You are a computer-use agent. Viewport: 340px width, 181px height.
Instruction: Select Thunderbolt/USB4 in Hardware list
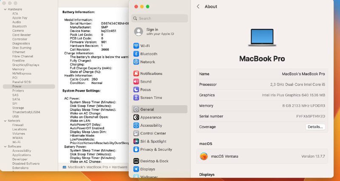26,112
